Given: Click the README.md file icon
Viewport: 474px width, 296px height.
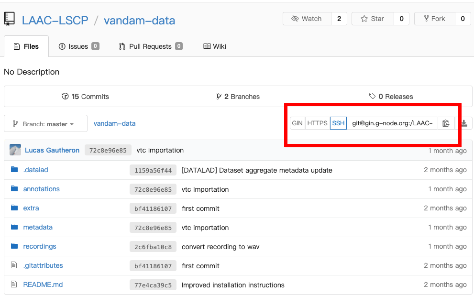Looking at the screenshot, I should (x=14, y=284).
